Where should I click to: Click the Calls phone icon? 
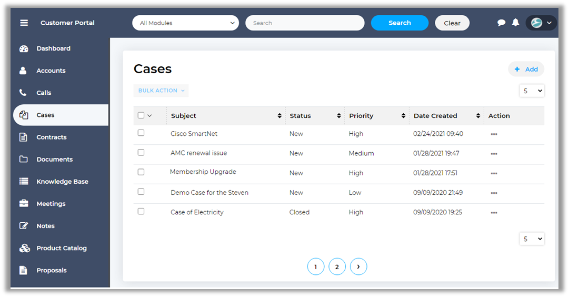click(x=23, y=93)
